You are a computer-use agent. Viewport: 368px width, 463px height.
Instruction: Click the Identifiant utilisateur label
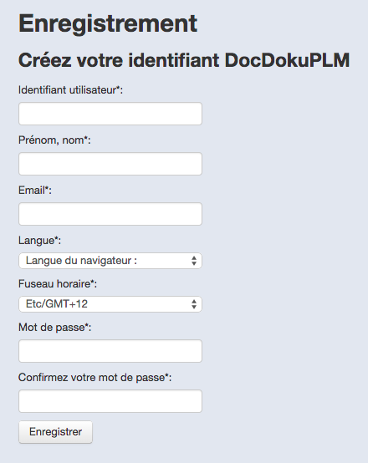point(70,90)
